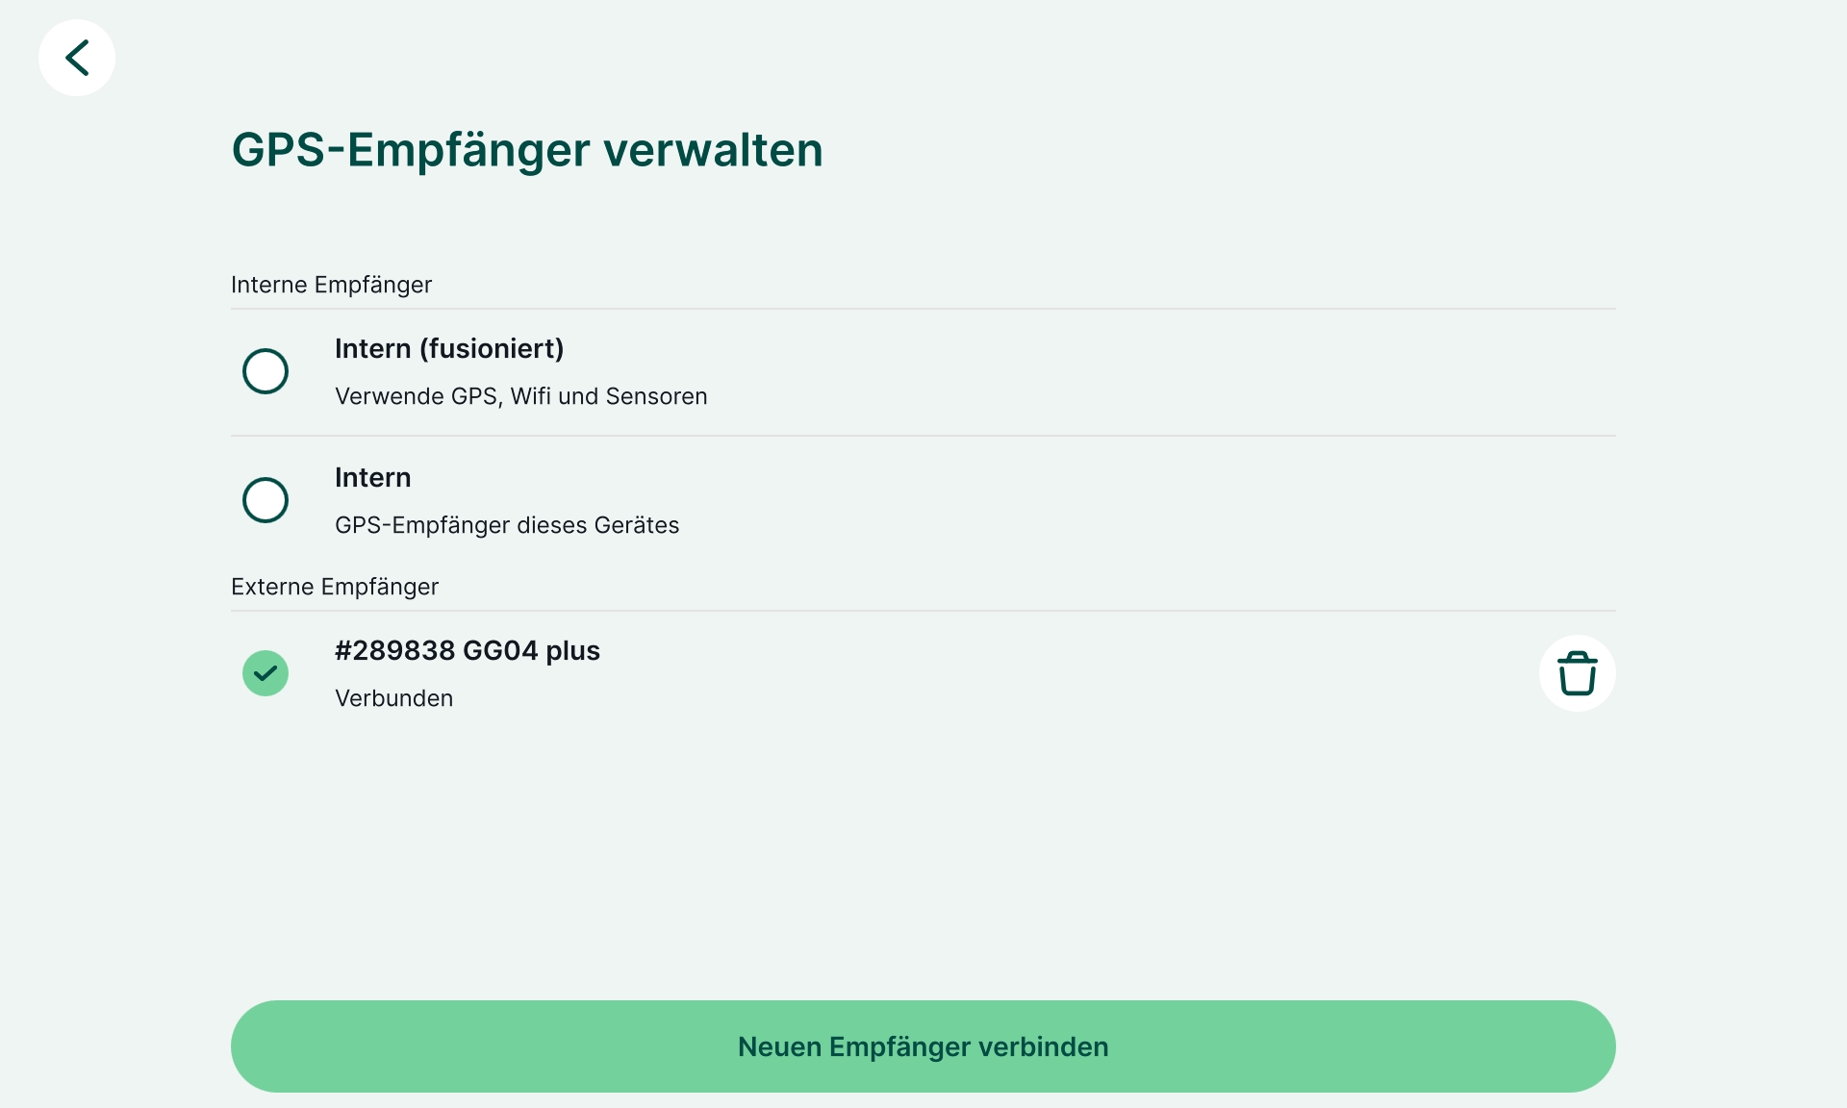The height and width of the screenshot is (1108, 1847).
Task: Click the '#289838 GG04 plus' receiver name
Action: pos(468,650)
